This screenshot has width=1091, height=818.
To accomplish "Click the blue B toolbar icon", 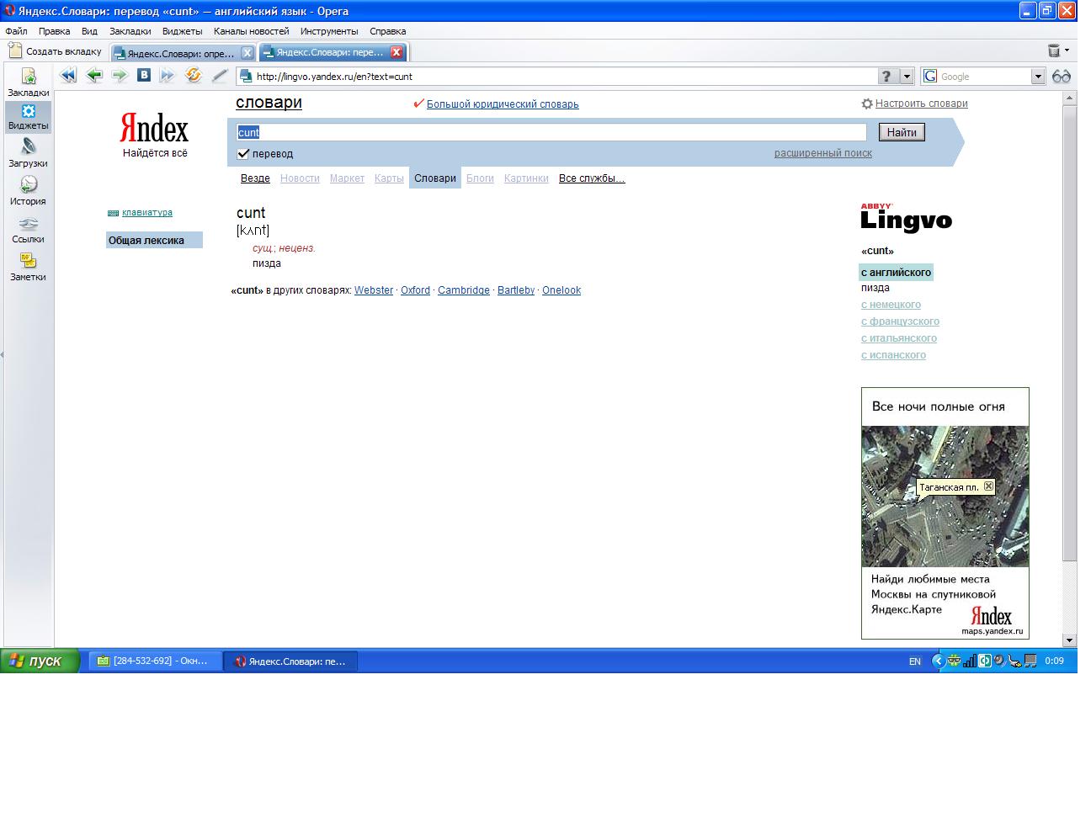I will [x=144, y=75].
